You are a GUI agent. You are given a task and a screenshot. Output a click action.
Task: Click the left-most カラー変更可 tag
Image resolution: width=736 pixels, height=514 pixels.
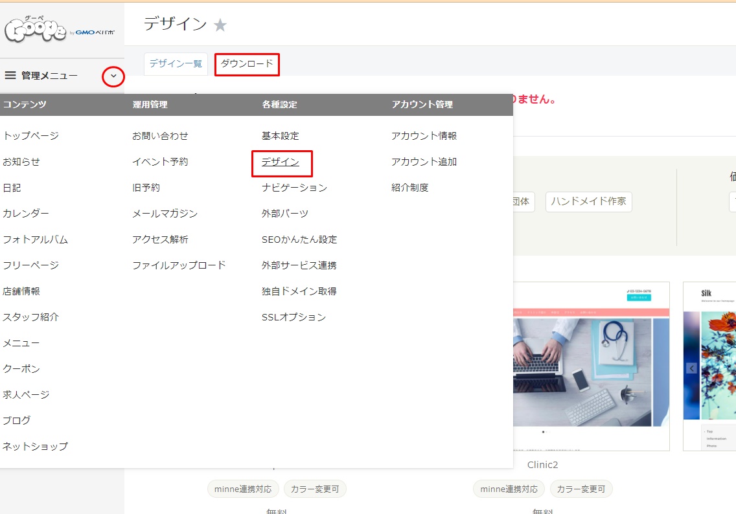click(x=315, y=489)
